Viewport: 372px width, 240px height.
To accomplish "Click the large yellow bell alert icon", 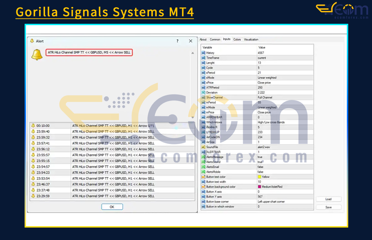I will [x=37, y=54].
